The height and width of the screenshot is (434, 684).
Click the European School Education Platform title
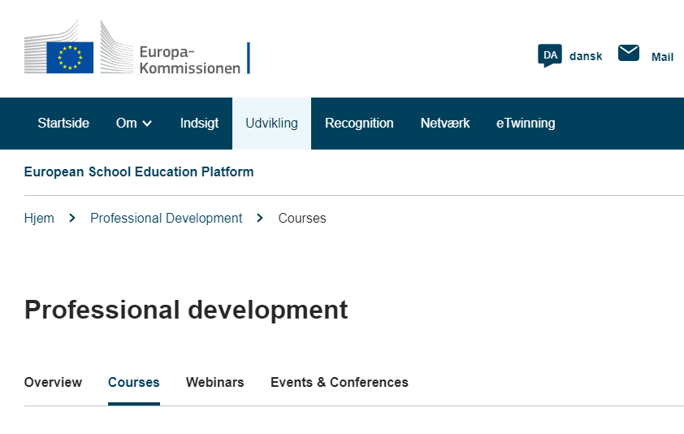pos(139,171)
